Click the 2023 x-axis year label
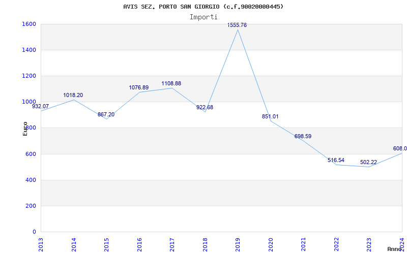 369,245
